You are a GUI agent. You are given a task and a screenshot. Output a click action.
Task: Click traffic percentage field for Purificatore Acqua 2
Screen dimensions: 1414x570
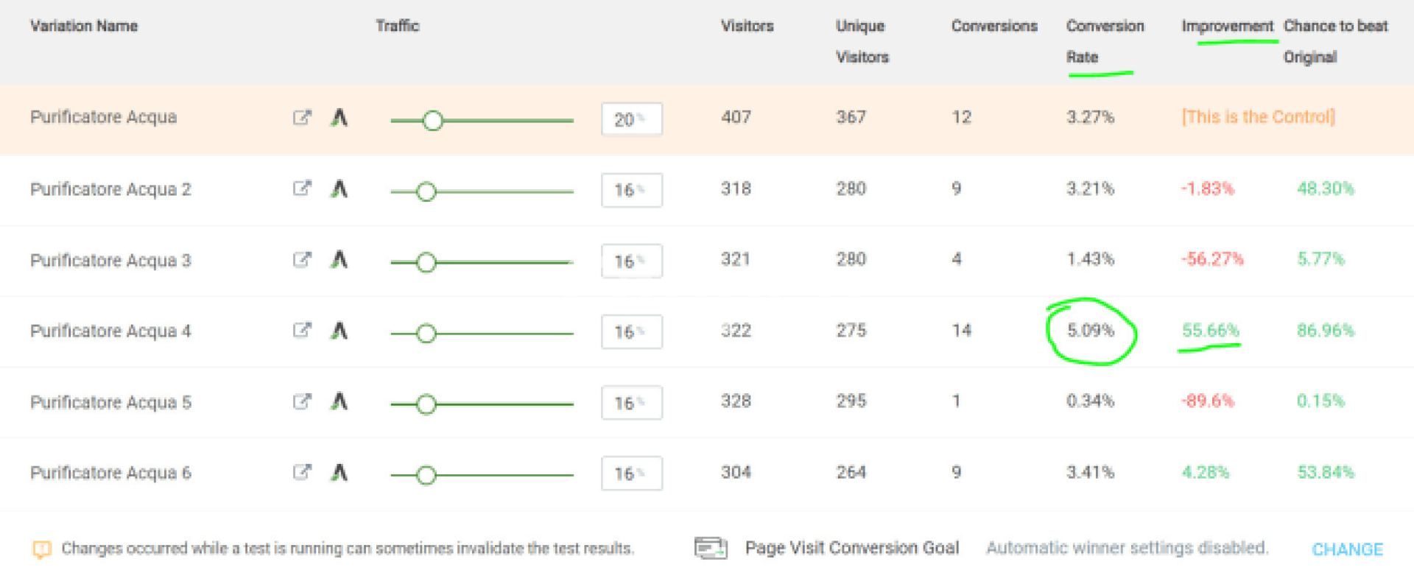[x=631, y=190]
